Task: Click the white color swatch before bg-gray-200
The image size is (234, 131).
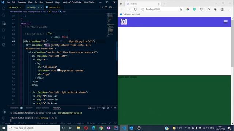Action: point(58,70)
